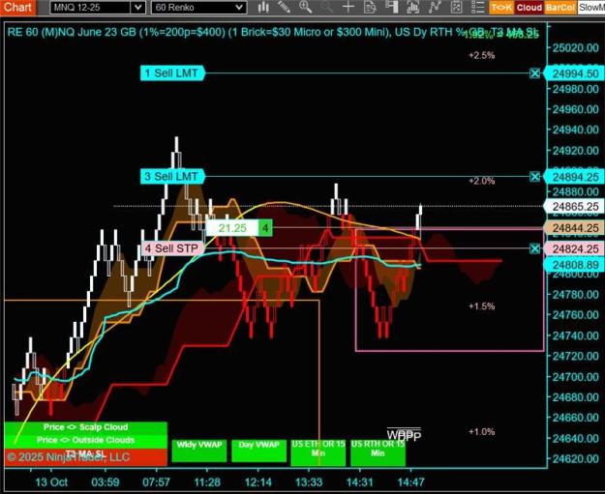Viewport: 605px width, 494px height.
Task: Toggle the T<>K button
Action: click(x=501, y=8)
